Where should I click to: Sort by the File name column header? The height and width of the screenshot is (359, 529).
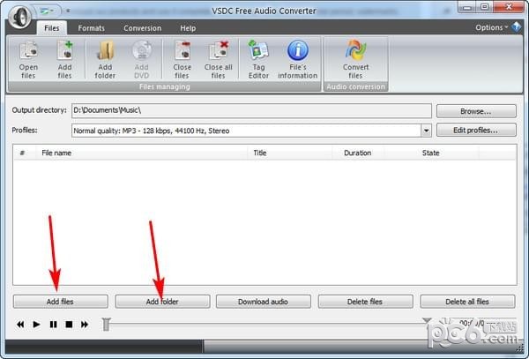(x=141, y=153)
